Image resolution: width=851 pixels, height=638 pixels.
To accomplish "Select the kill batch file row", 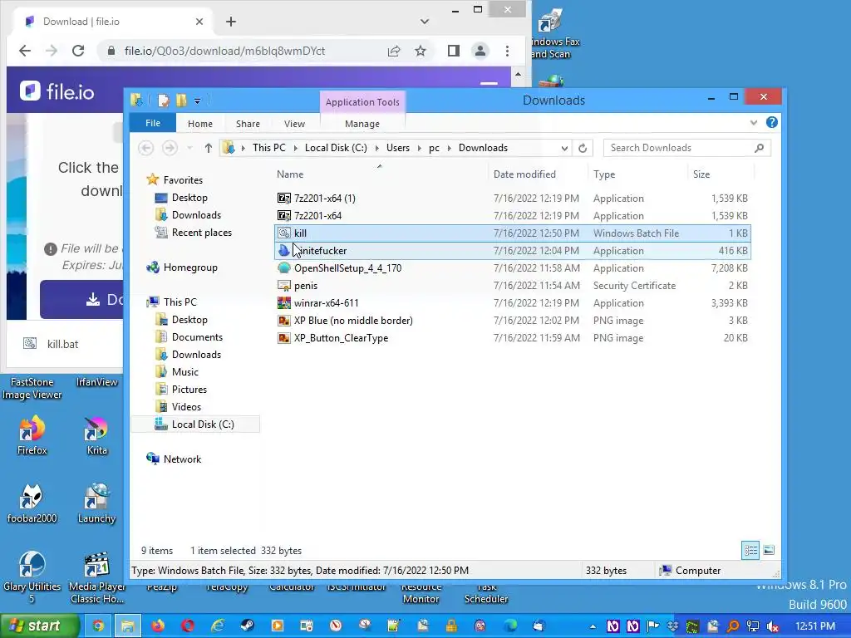I will click(512, 233).
